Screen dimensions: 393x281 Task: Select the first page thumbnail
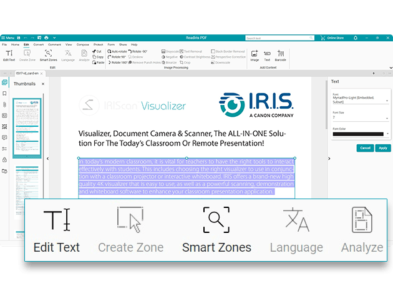tap(27, 128)
